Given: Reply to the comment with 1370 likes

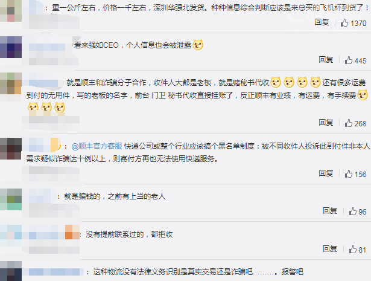Looking at the screenshot, I should tap(322, 22).
